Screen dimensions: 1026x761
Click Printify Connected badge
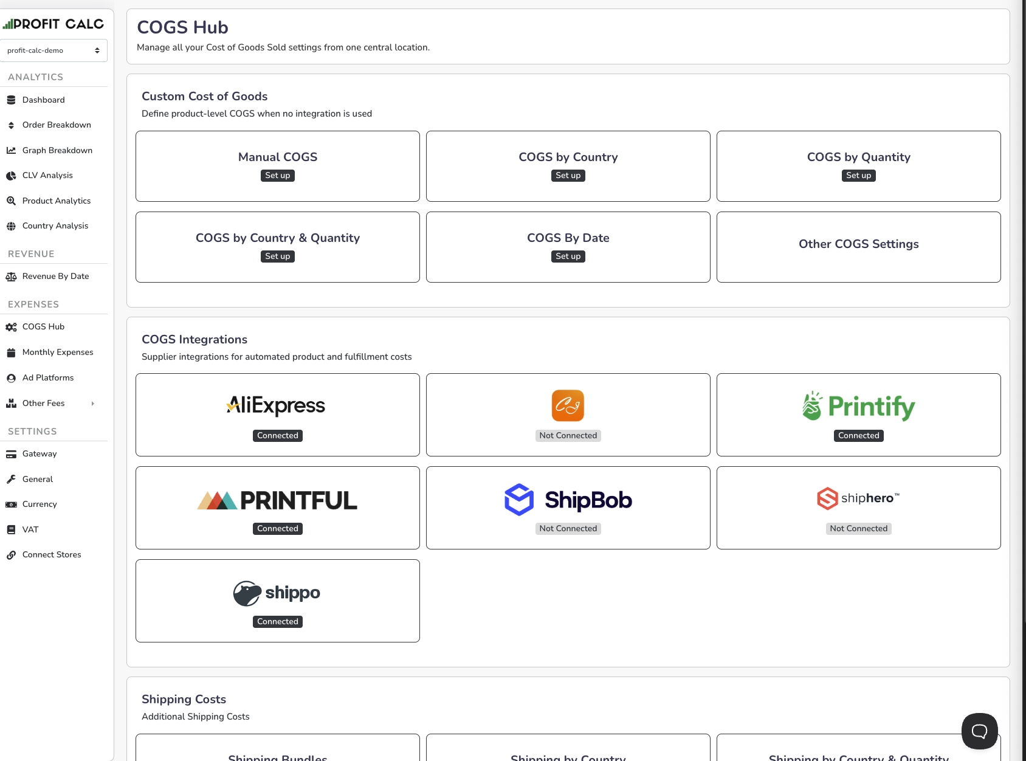[x=858, y=436]
